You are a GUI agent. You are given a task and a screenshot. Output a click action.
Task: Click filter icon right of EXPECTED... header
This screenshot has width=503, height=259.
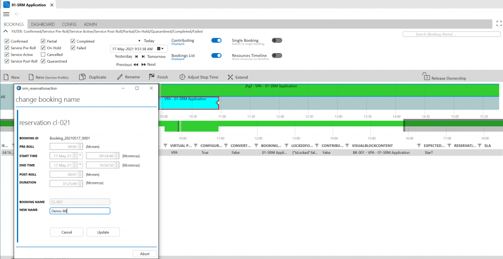(x=449, y=145)
